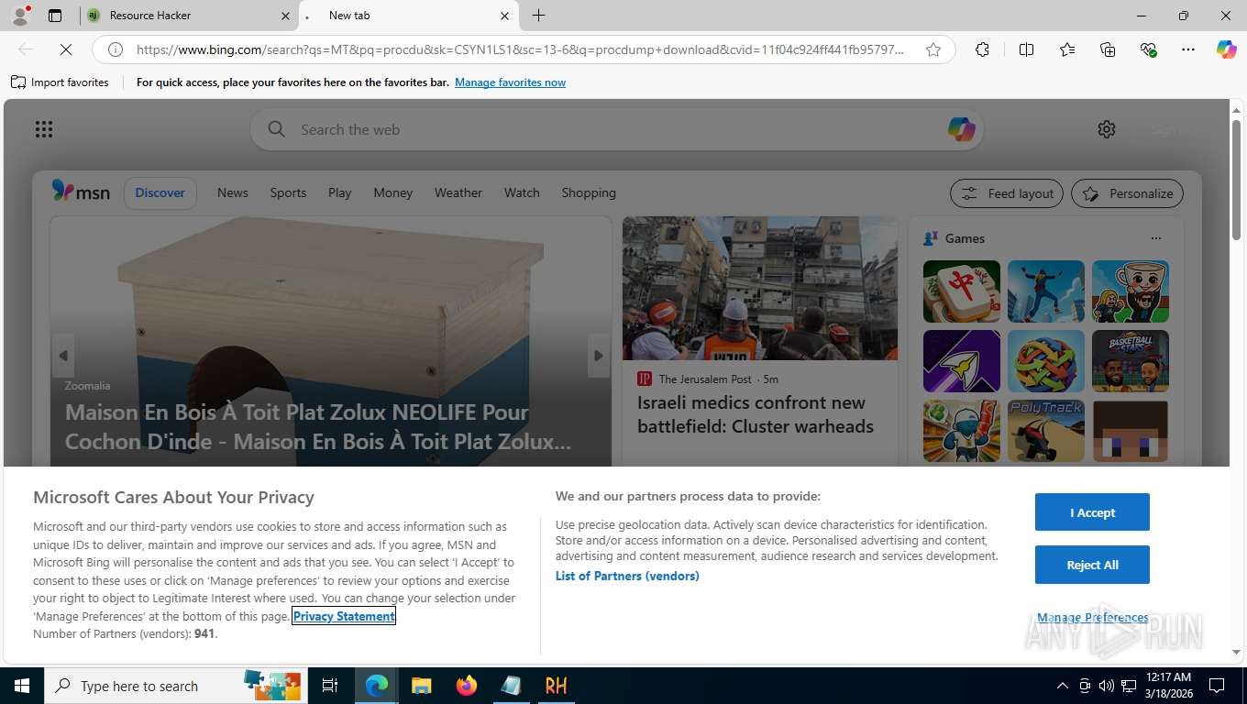Image resolution: width=1247 pixels, height=704 pixels.
Task: Open the Windows Start menu
Action: pyautogui.click(x=21, y=686)
